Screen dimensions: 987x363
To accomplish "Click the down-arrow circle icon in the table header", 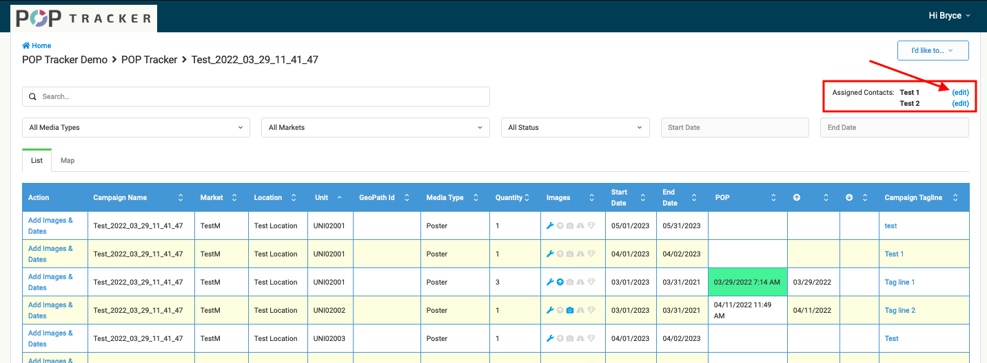I will click(849, 197).
